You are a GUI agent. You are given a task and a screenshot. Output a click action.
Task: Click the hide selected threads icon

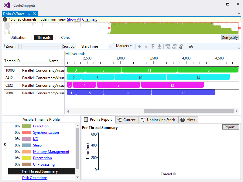168,46
